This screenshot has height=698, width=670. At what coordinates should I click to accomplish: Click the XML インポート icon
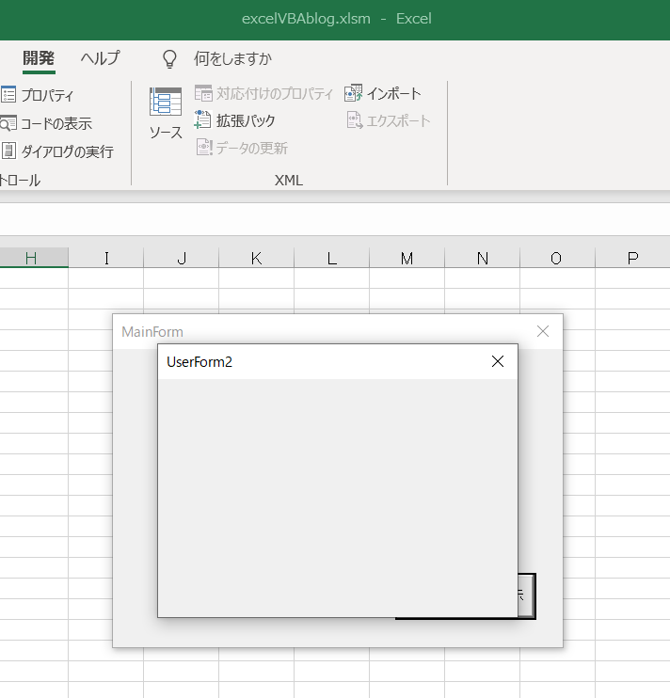354,93
